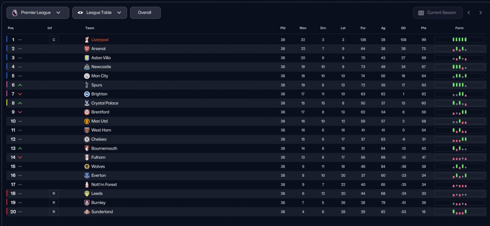Click the champions 'C' badge for Liverpool
This screenshot has width=490, height=226.
pos(54,40)
